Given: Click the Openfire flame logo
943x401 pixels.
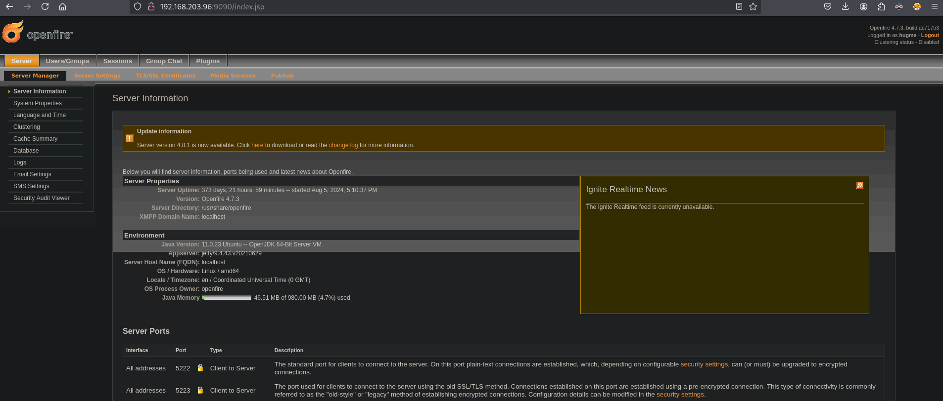Looking at the screenshot, I should 13,32.
